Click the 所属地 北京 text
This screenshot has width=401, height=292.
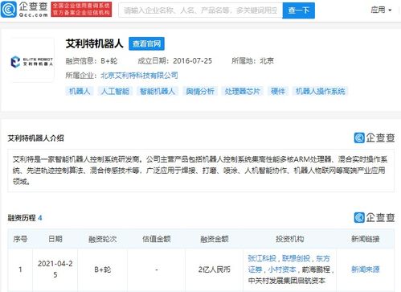pos(252,61)
